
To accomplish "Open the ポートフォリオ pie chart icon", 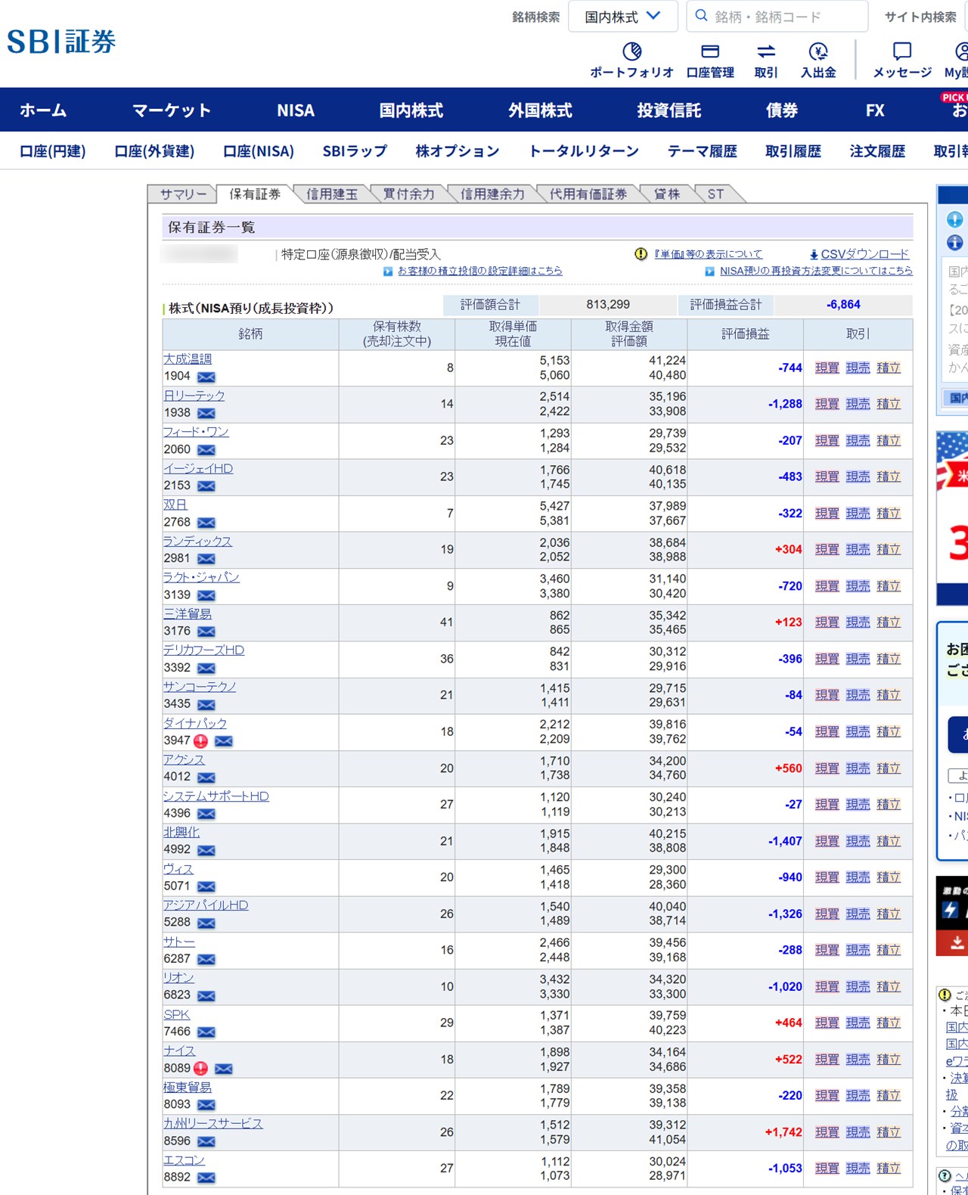I will (x=631, y=51).
